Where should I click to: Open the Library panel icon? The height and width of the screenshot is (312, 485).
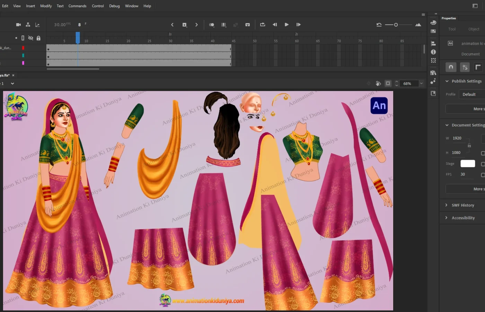point(433,73)
